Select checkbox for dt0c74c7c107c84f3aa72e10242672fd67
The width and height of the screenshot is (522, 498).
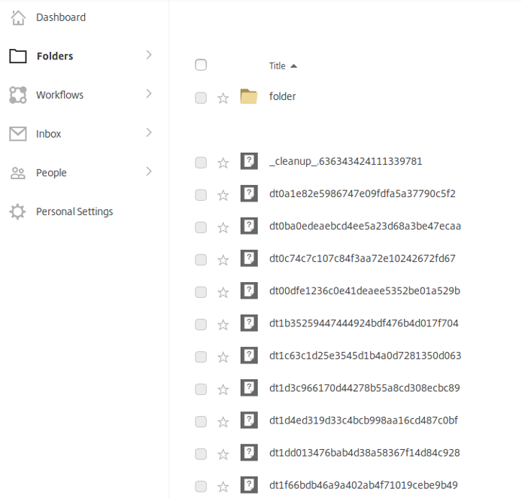tap(201, 260)
